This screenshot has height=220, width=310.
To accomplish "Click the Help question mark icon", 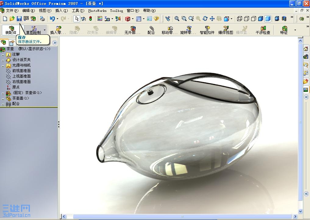I will tap(156, 19).
